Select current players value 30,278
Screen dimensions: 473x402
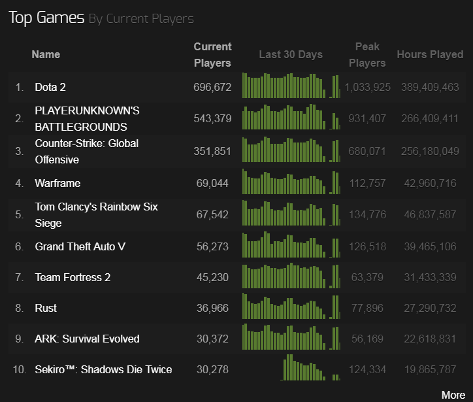point(212,370)
